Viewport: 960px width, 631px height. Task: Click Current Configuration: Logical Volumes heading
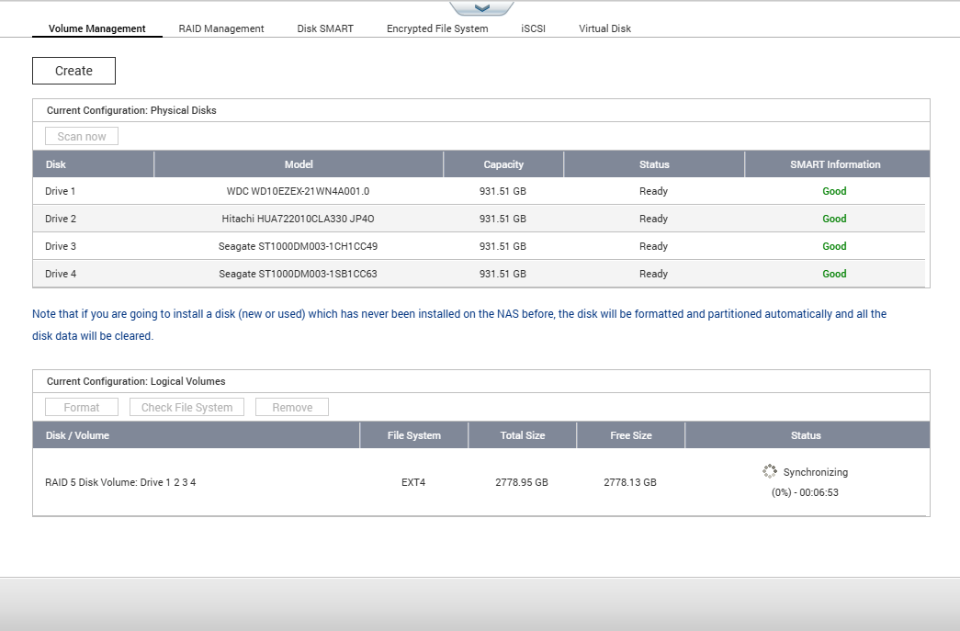(136, 381)
